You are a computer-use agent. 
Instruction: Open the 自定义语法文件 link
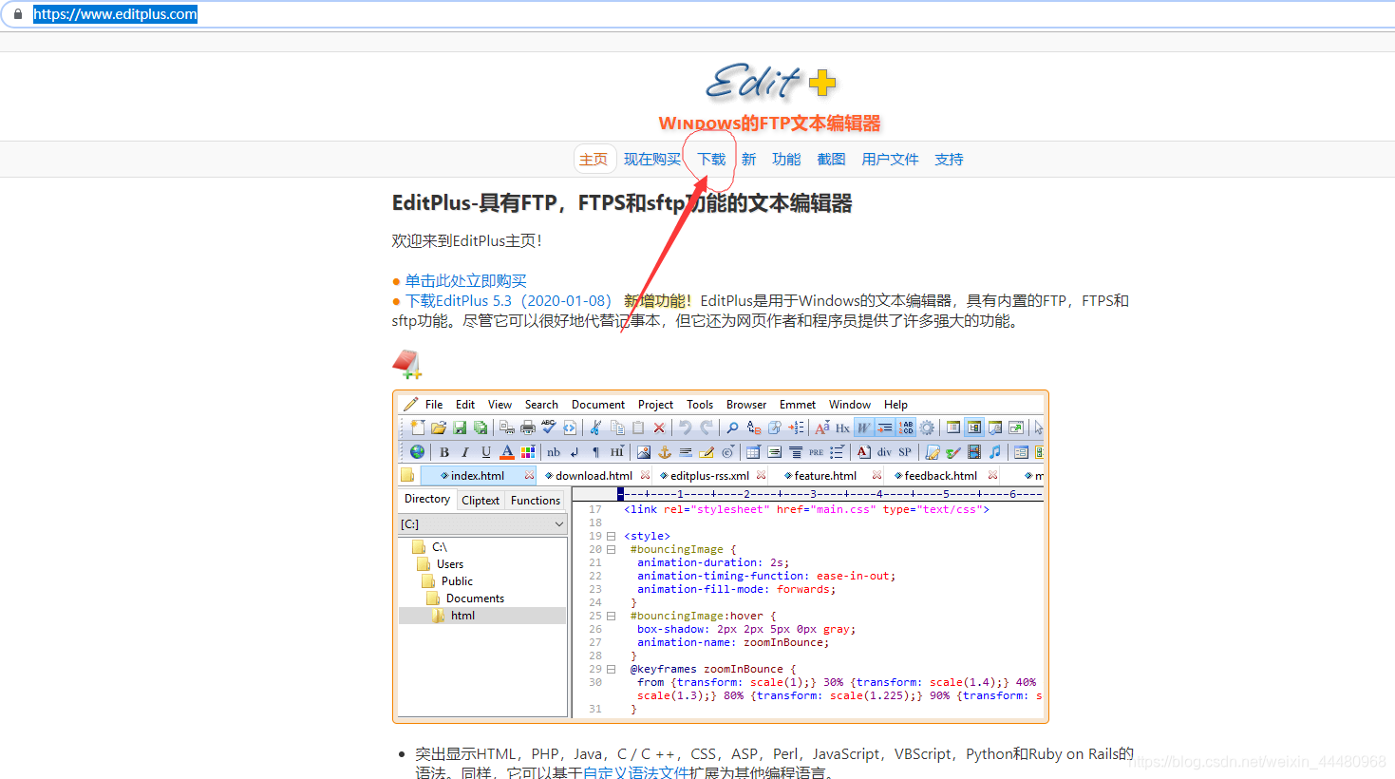(636, 772)
